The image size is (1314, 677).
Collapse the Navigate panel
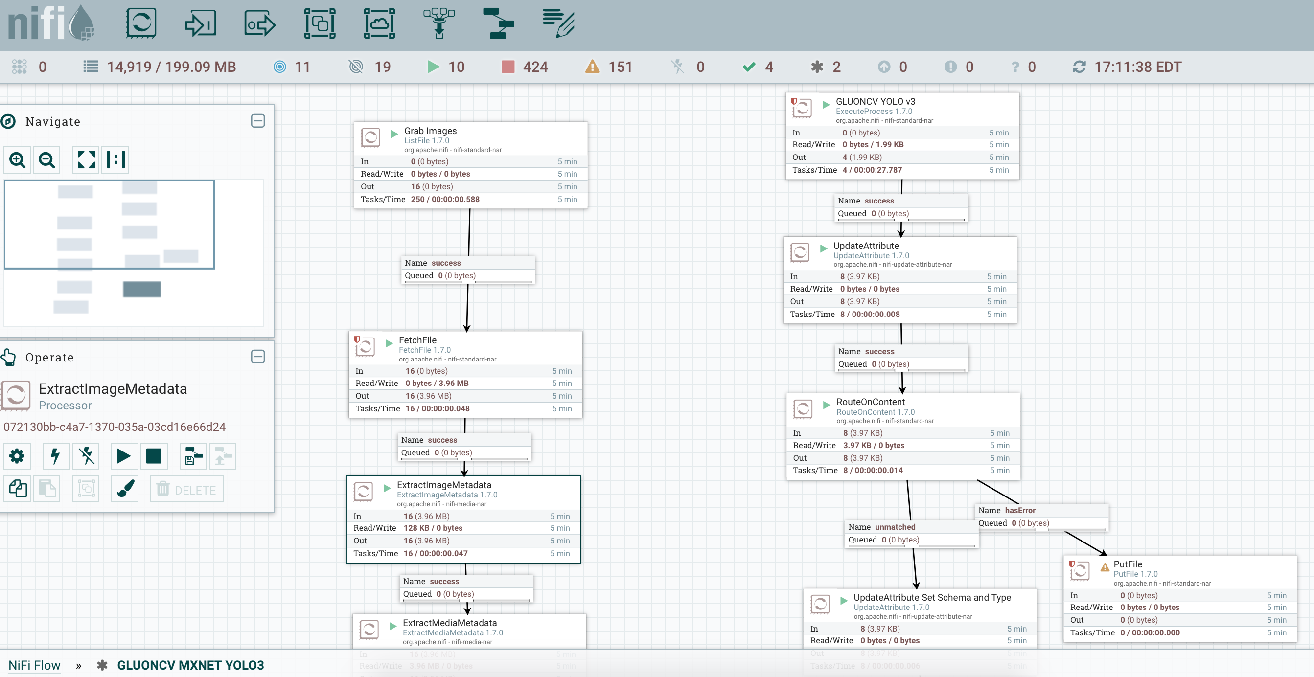click(x=257, y=121)
